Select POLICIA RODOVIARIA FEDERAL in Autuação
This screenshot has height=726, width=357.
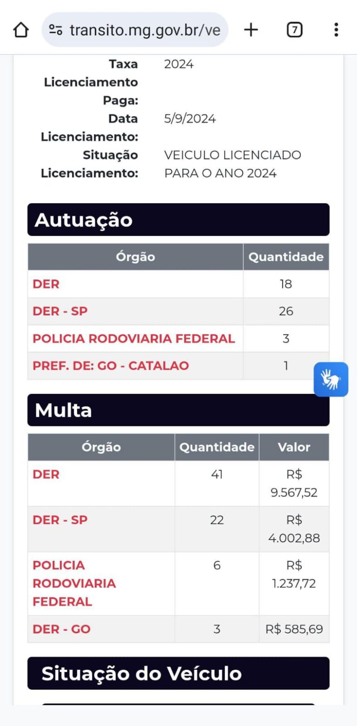click(x=133, y=339)
